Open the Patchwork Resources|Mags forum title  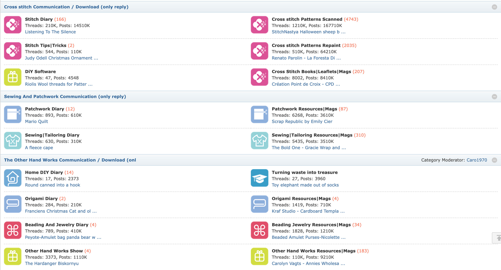[304, 109]
